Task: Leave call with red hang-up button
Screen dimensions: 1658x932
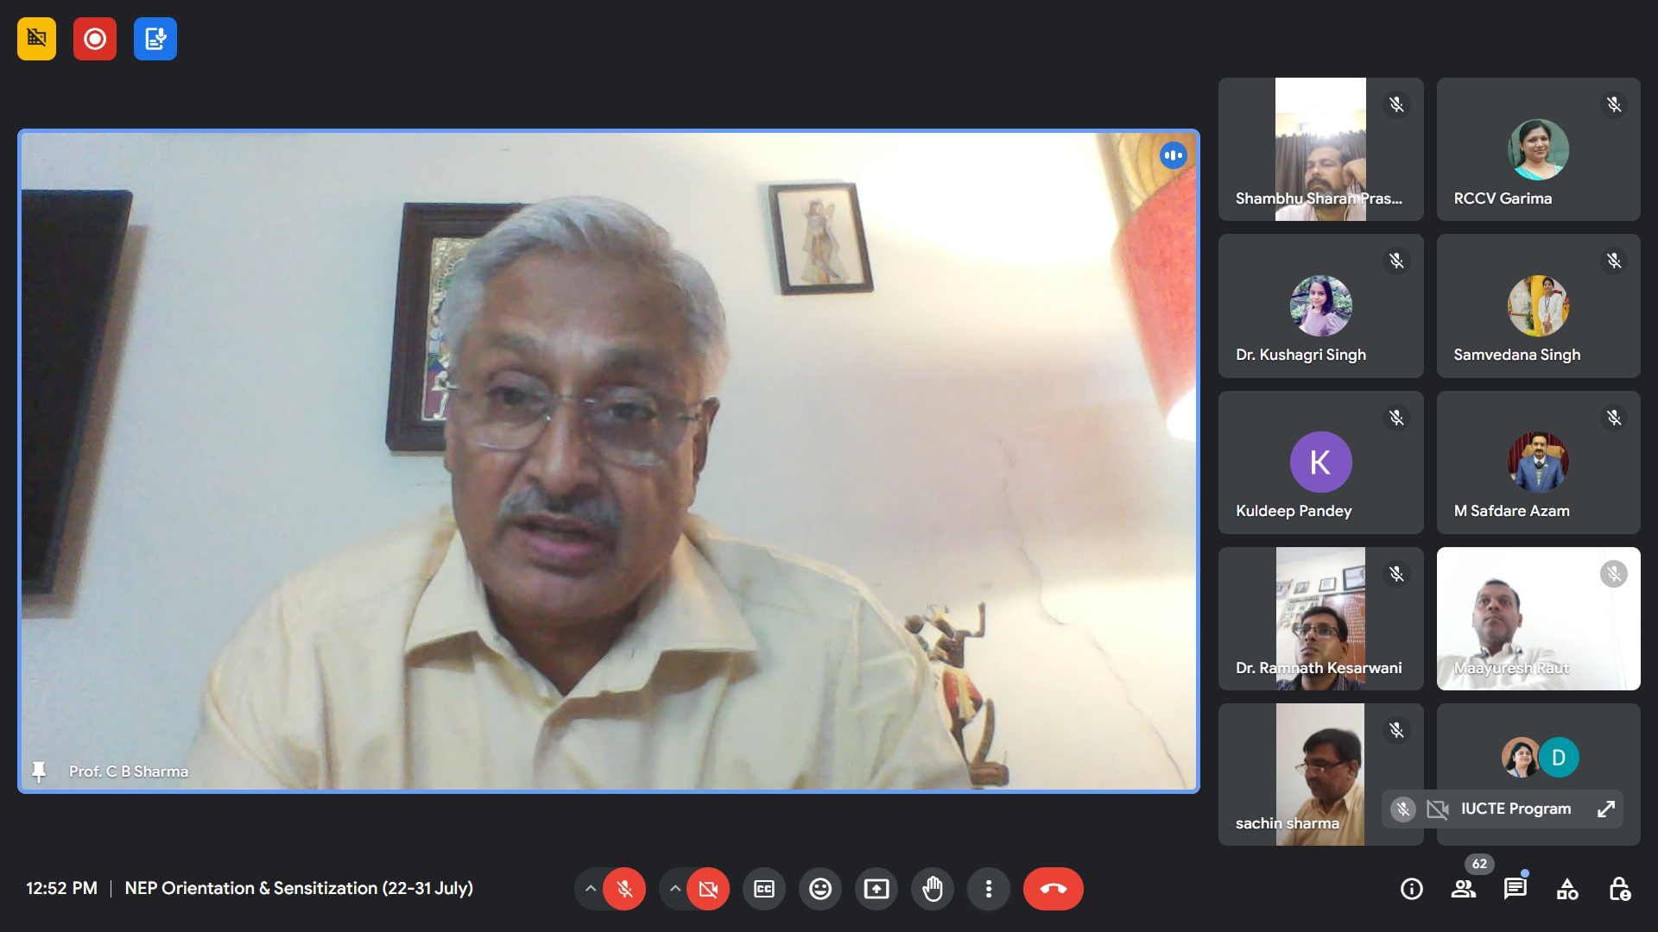Action: point(1053,889)
